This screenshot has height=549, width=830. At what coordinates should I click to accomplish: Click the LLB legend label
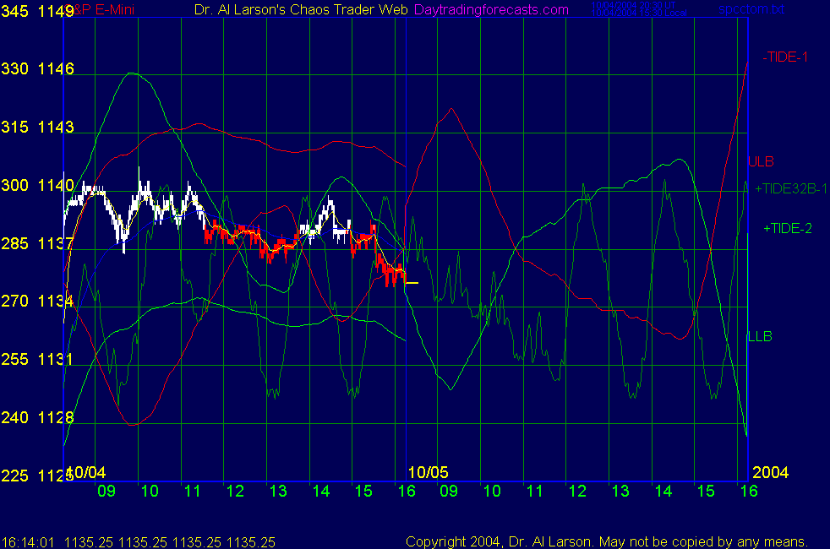760,336
